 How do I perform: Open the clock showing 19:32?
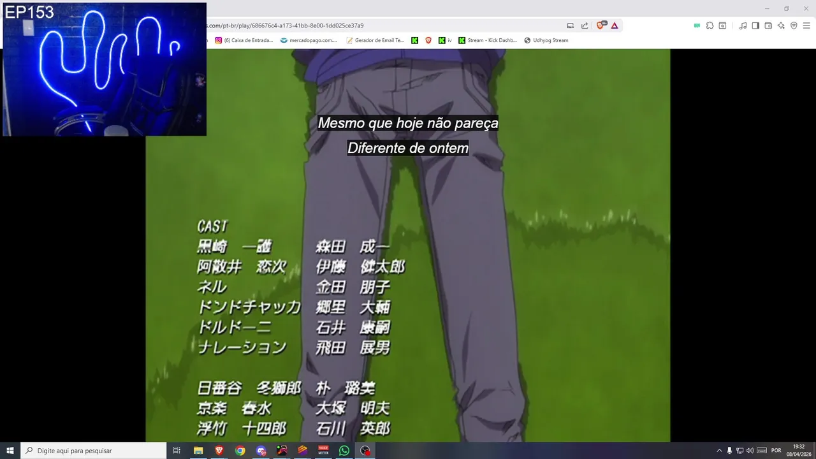[799, 450]
